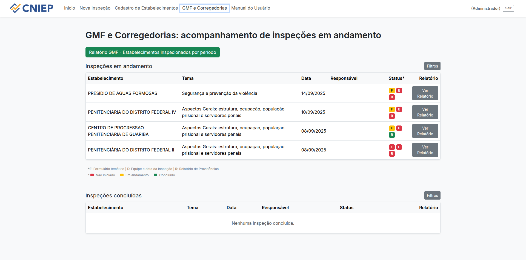
Task: View report for Penitenciaria do Distrito Federal IV
Action: pos(425,112)
